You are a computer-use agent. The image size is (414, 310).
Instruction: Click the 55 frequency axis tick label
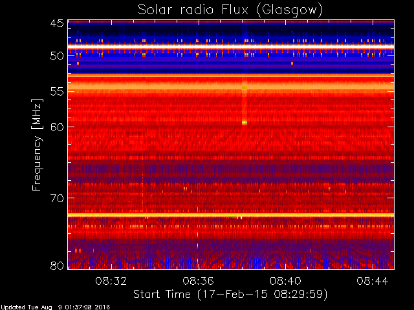pyautogui.click(x=57, y=92)
